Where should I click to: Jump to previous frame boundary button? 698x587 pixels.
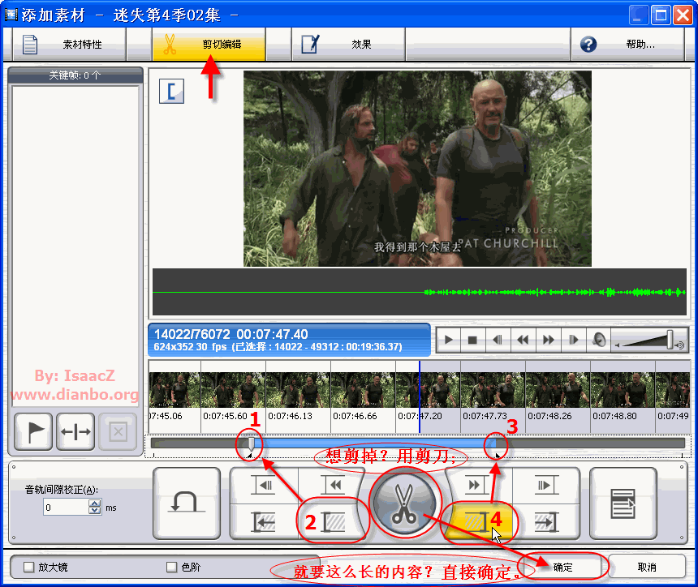pos(265,485)
